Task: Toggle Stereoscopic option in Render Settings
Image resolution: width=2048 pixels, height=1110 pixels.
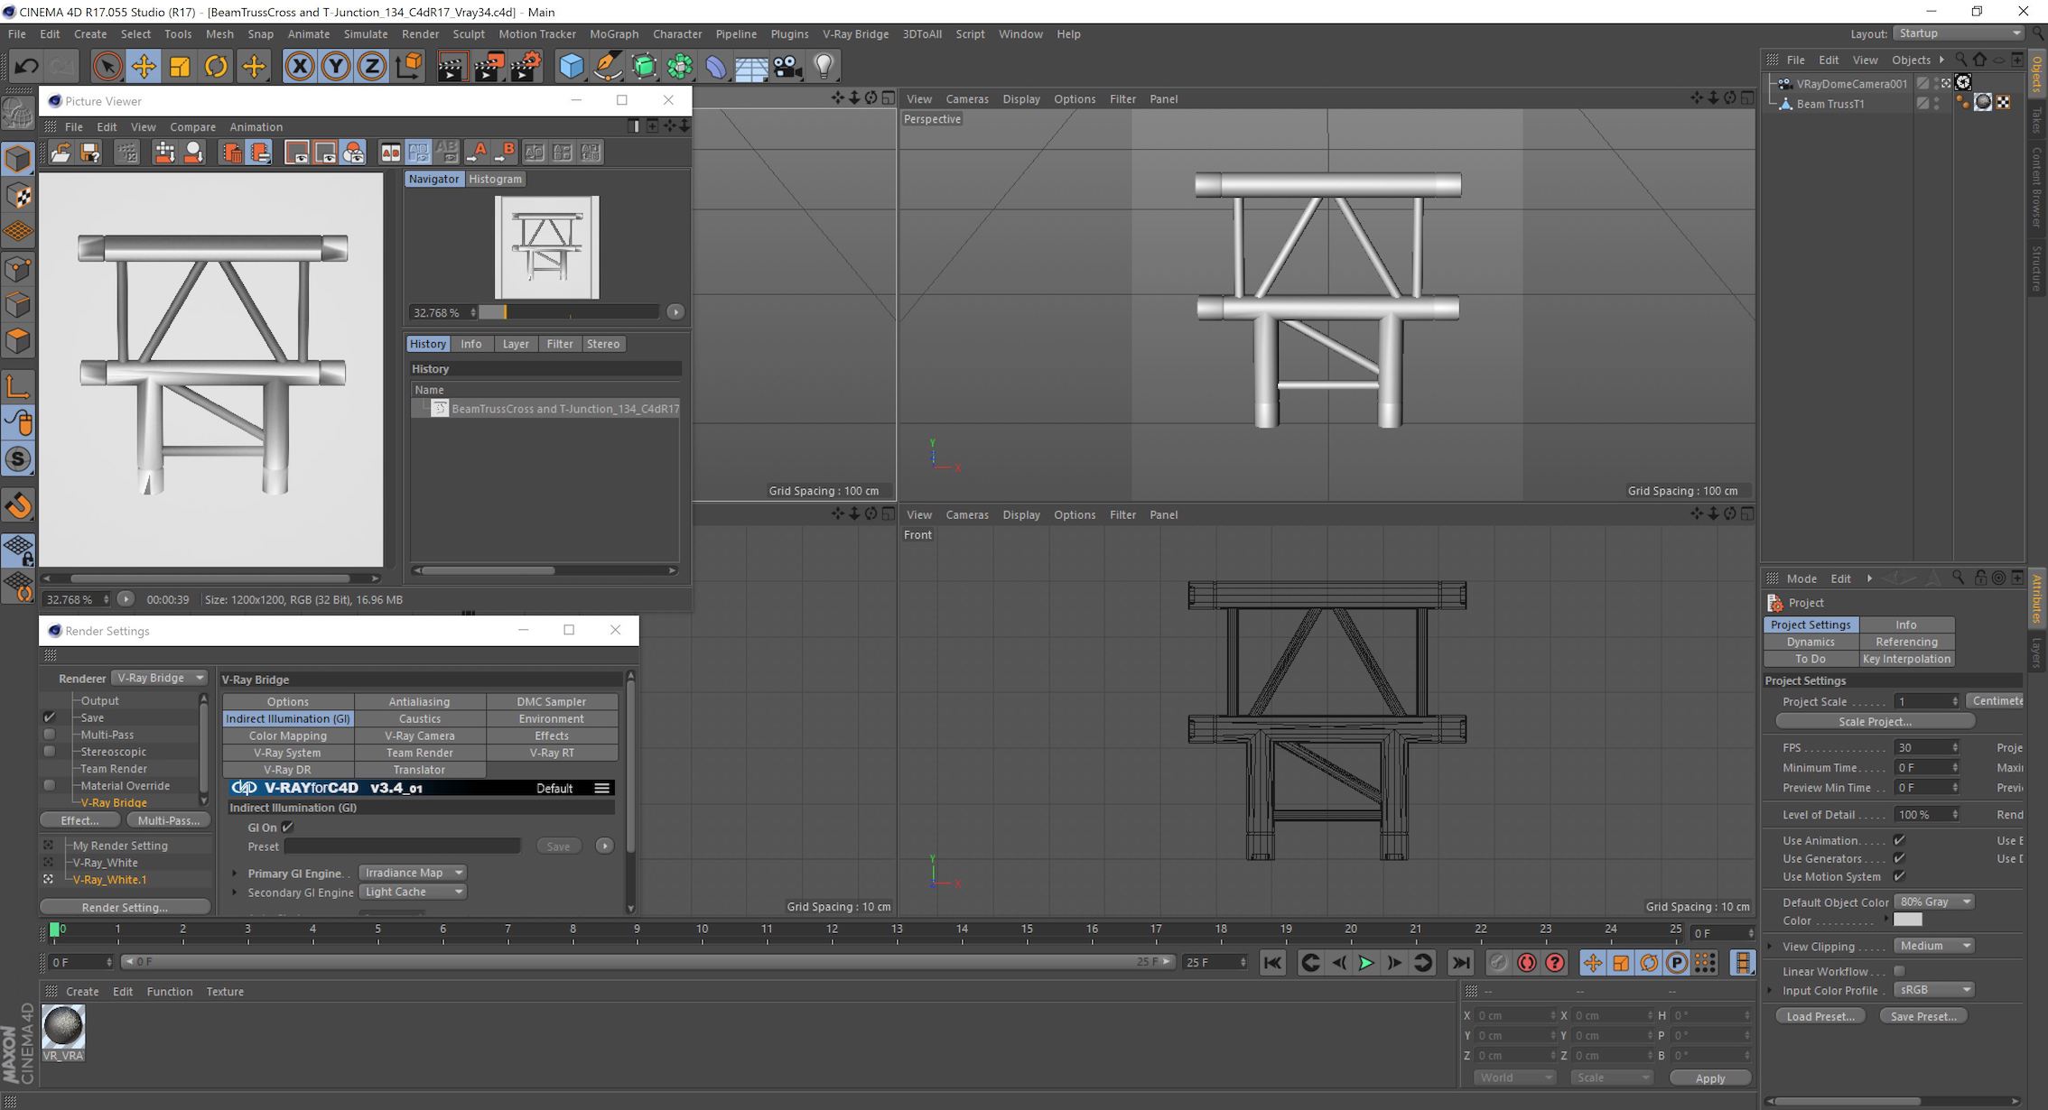Action: tap(48, 751)
